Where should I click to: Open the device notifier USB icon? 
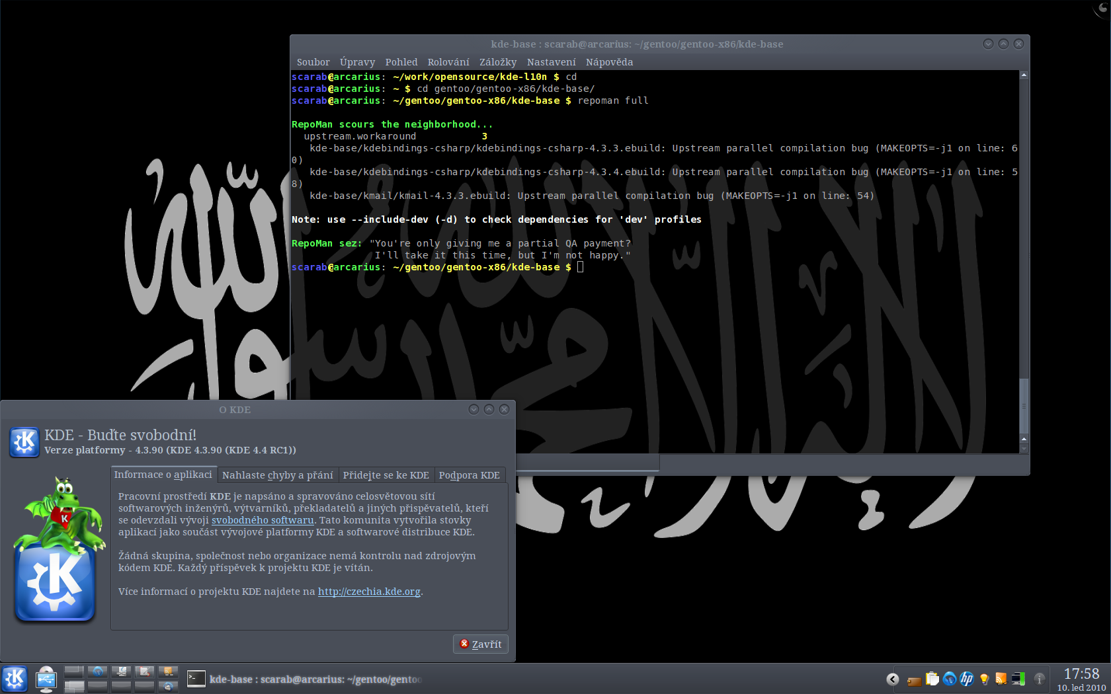pyautogui.click(x=46, y=679)
